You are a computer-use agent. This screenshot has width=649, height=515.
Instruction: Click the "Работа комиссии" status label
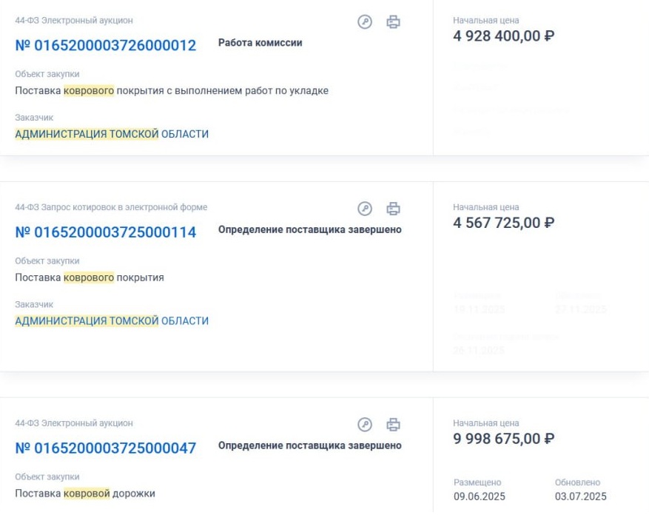coord(260,43)
